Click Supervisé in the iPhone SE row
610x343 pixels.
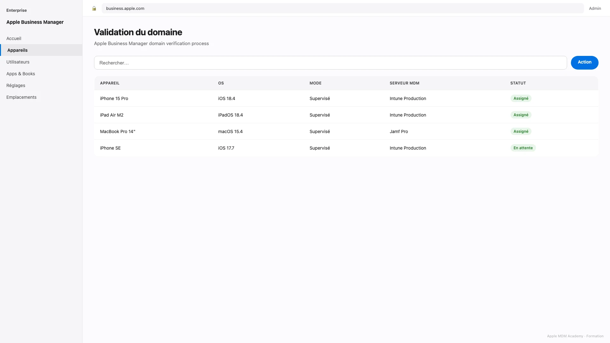click(320, 148)
